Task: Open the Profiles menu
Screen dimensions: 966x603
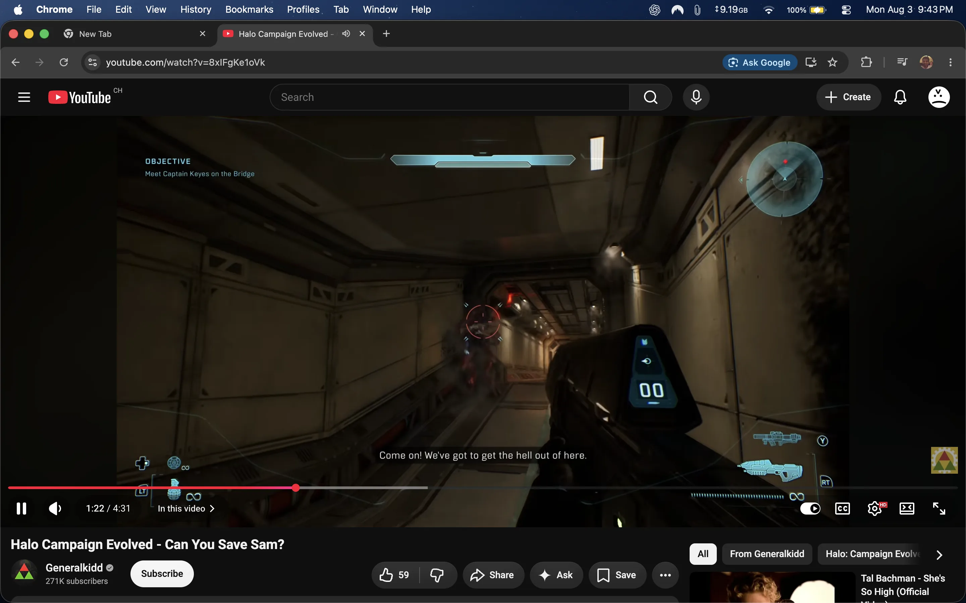Action: [x=303, y=9]
